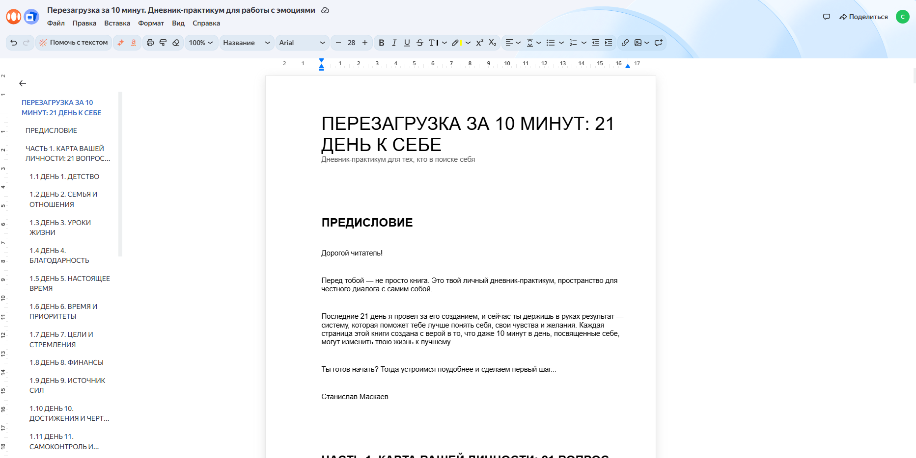The image size is (916, 458).
Task: Open the highlight color picker arrow
Action: pyautogui.click(x=468, y=43)
